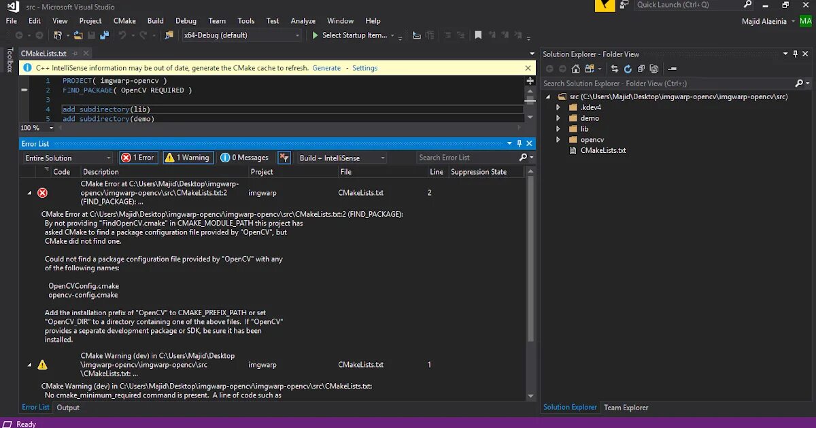Switch to the Team Explorer tab
Viewport: 816px width, 428px height.
click(x=626, y=408)
